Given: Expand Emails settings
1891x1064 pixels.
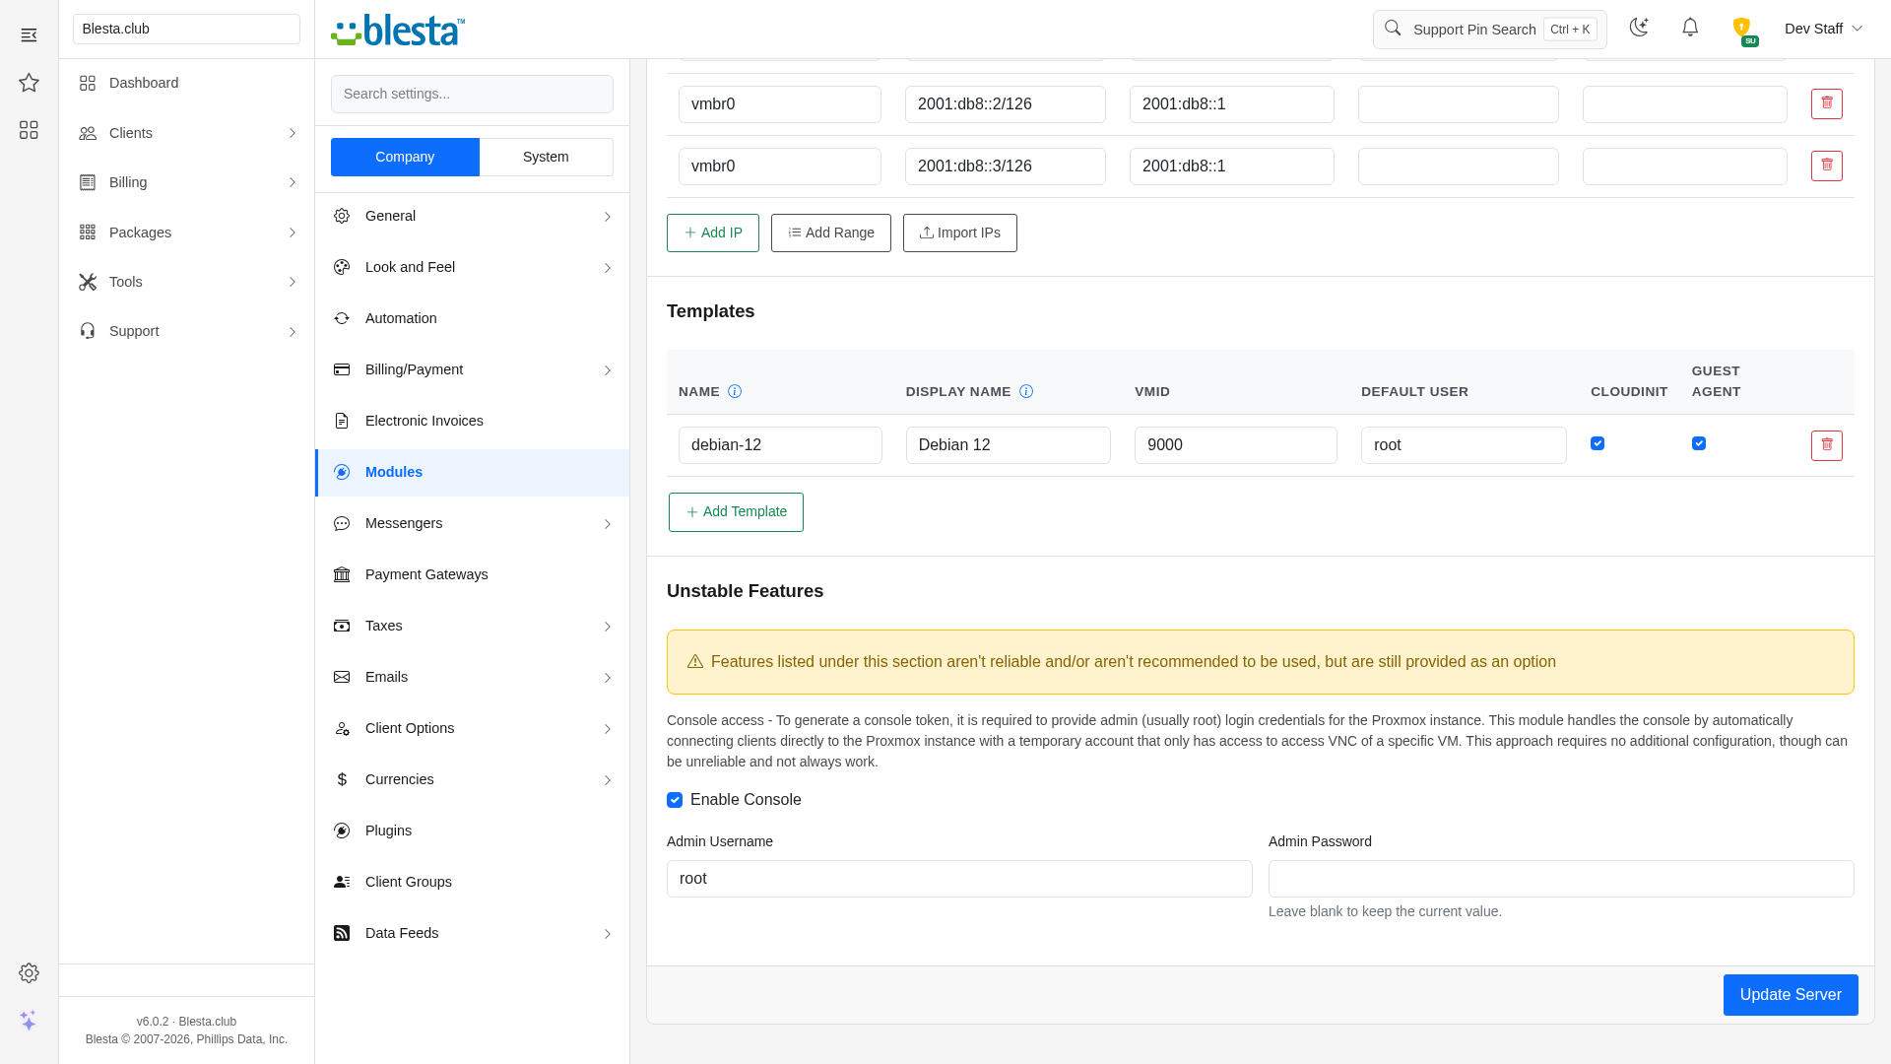Looking at the screenshot, I should (x=473, y=677).
